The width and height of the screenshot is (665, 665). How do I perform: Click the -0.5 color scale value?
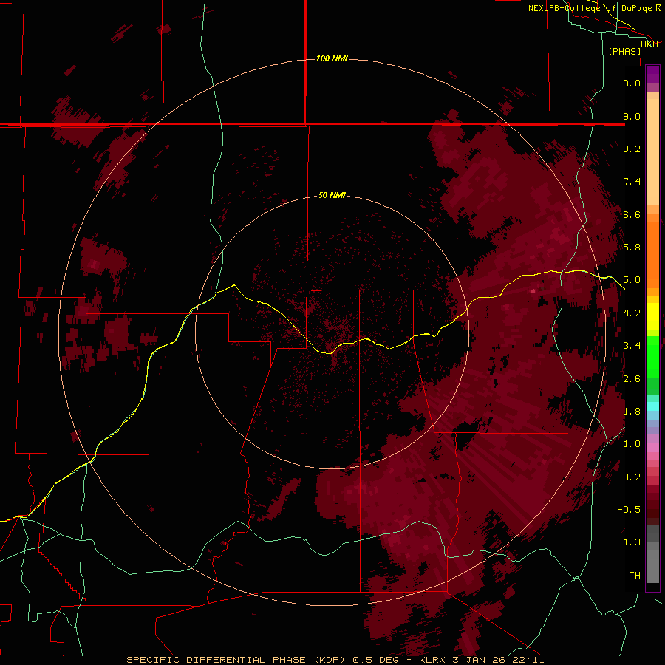tap(629, 510)
